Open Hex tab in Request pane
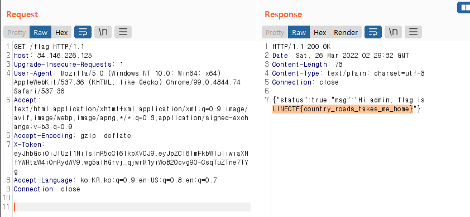Image resolution: width=470 pixels, height=217 pixels. click(x=61, y=32)
